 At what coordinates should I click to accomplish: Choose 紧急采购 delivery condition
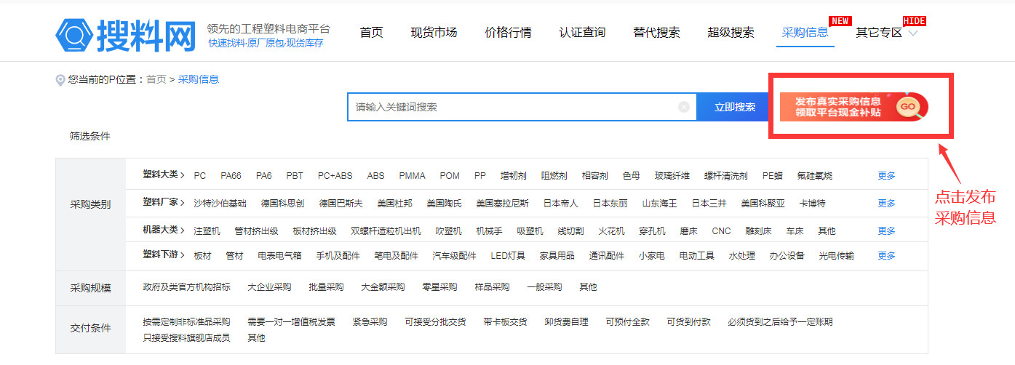pyautogui.click(x=370, y=321)
